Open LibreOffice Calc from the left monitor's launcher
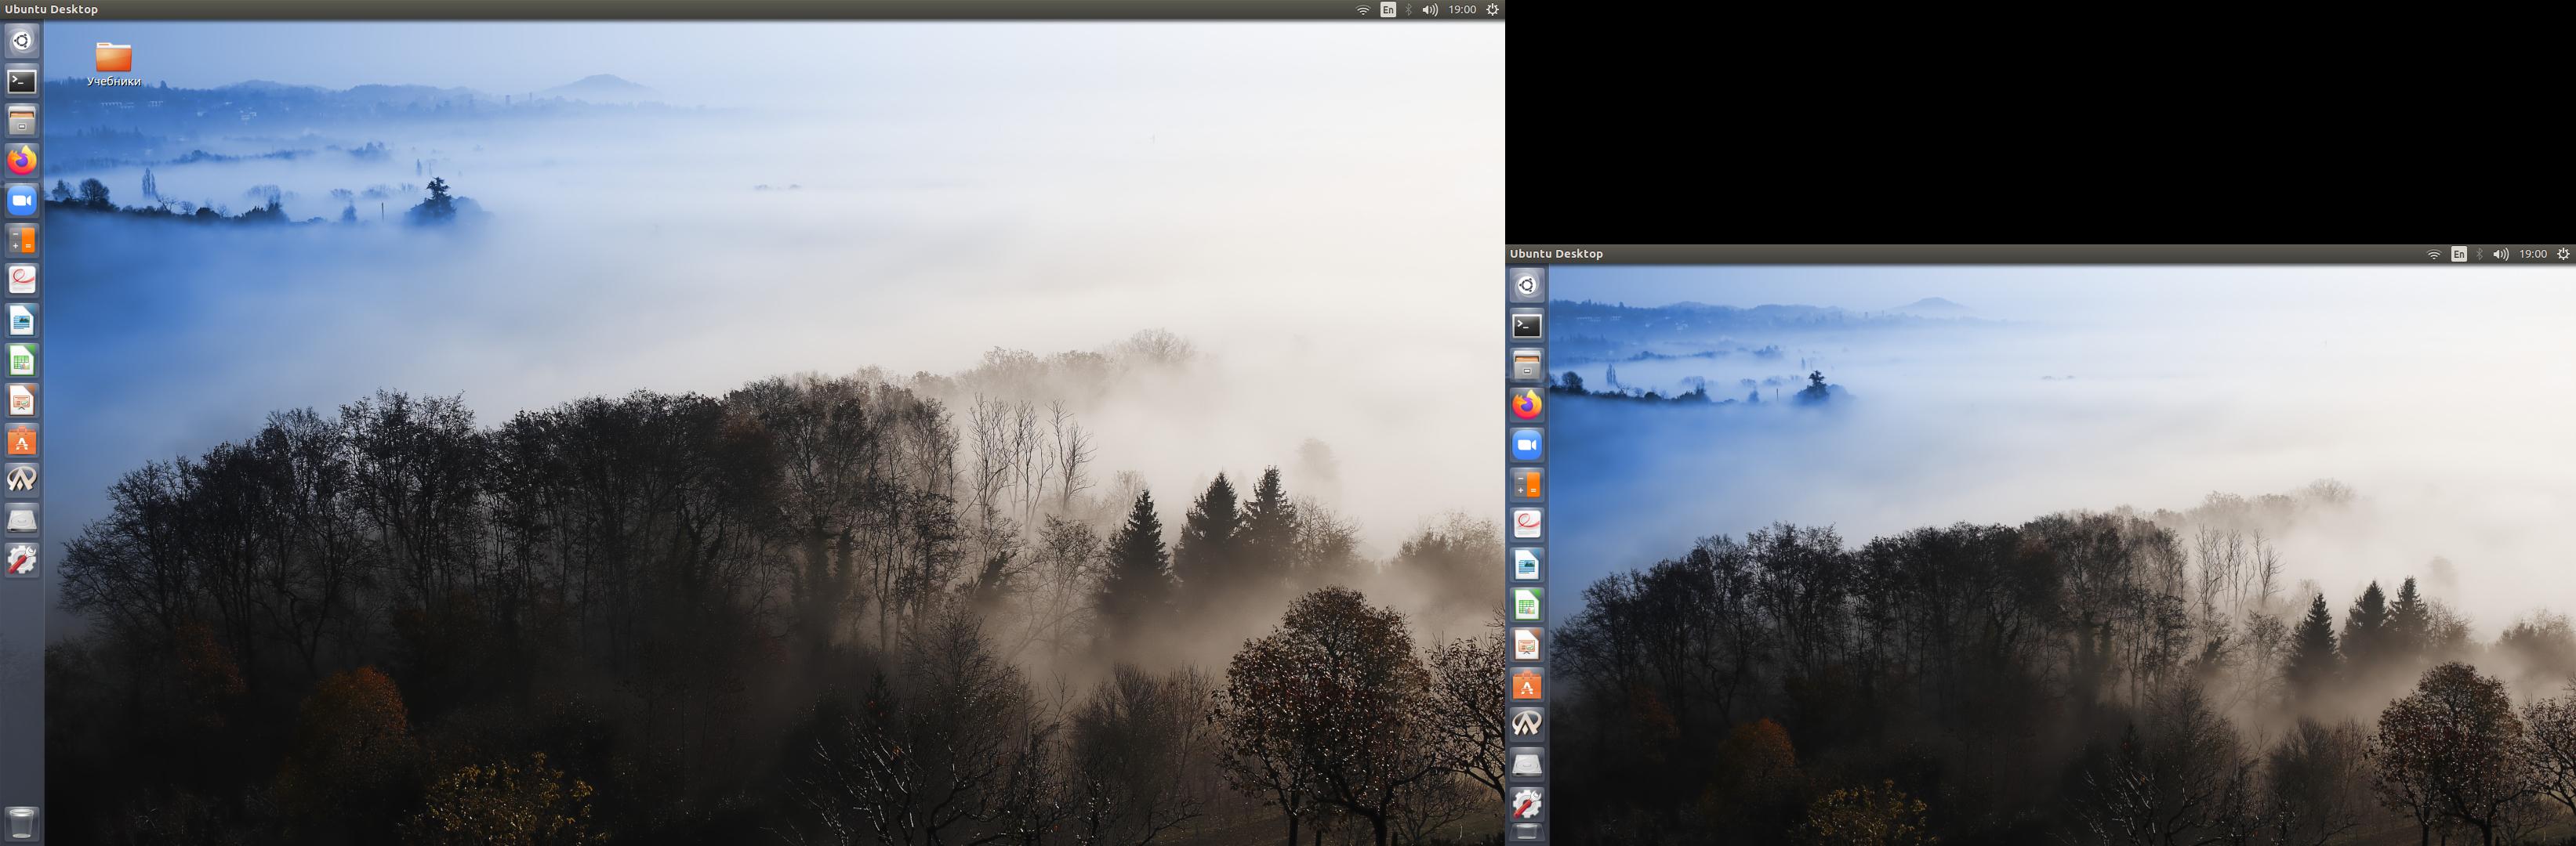 22,360
